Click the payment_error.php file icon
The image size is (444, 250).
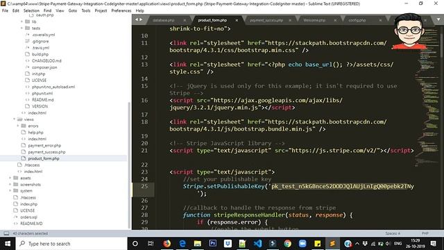(24, 145)
